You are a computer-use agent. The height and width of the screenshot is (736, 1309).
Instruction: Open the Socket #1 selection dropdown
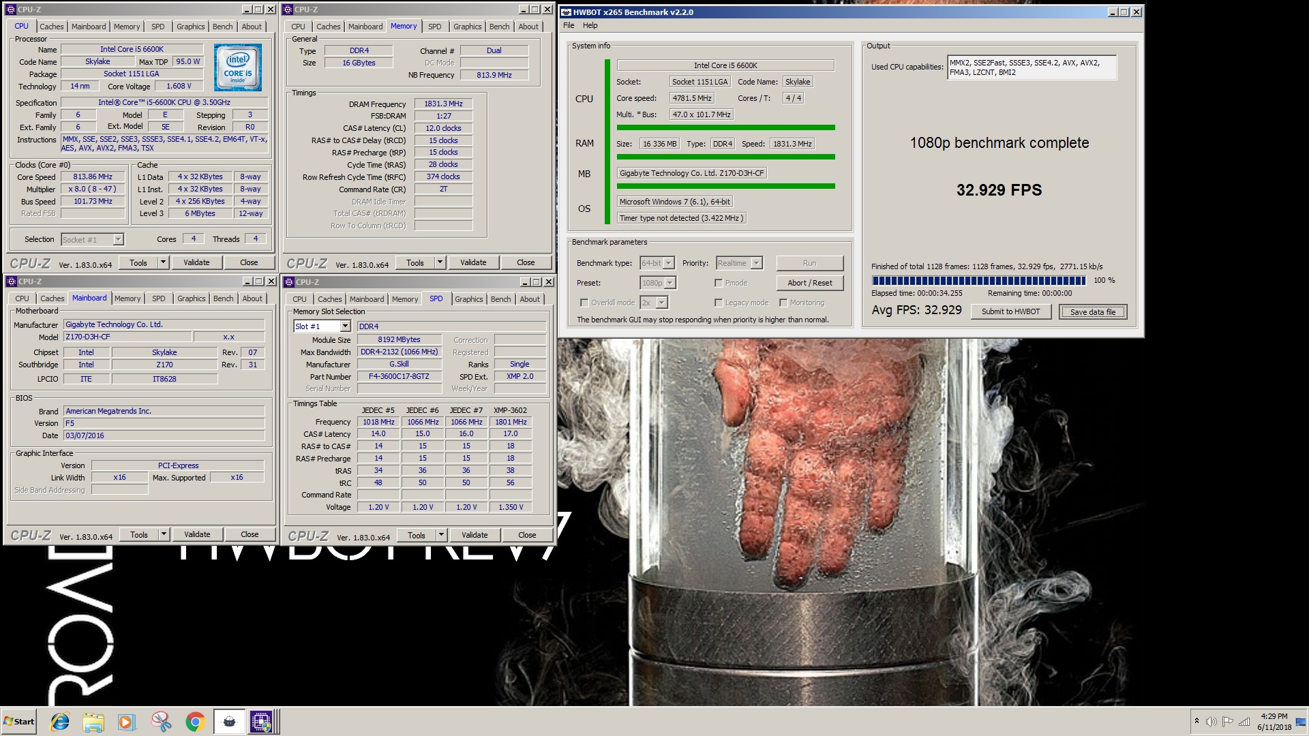coord(92,239)
